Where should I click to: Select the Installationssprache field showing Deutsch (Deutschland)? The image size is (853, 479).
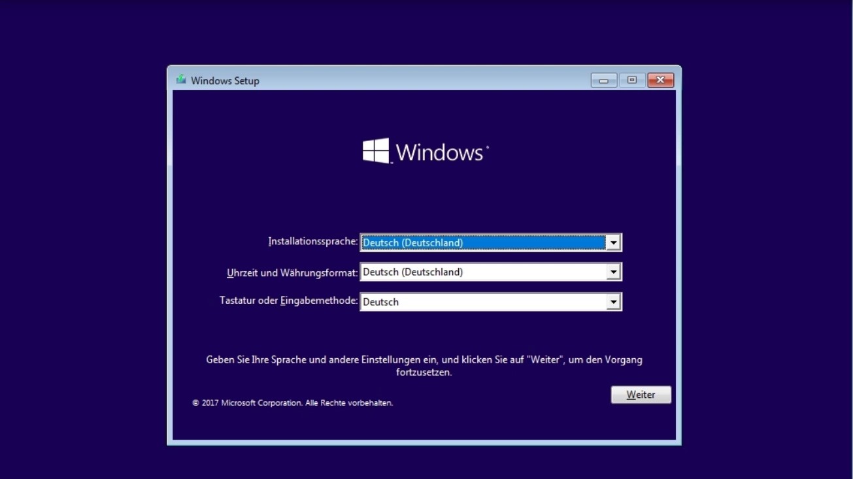(491, 242)
